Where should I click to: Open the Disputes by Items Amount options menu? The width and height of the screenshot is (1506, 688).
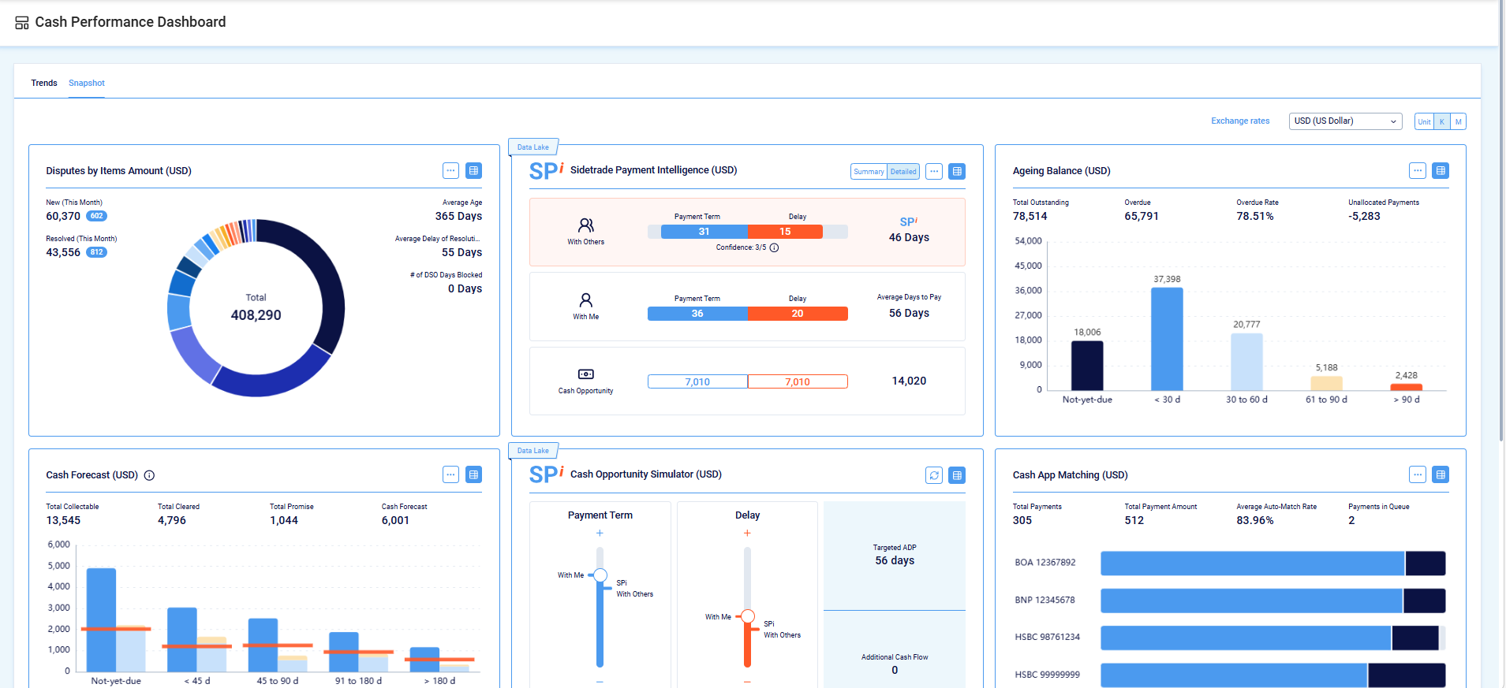tap(450, 170)
